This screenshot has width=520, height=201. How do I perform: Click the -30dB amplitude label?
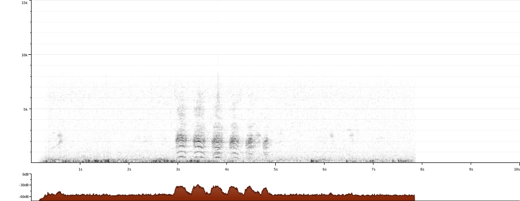tap(24, 185)
